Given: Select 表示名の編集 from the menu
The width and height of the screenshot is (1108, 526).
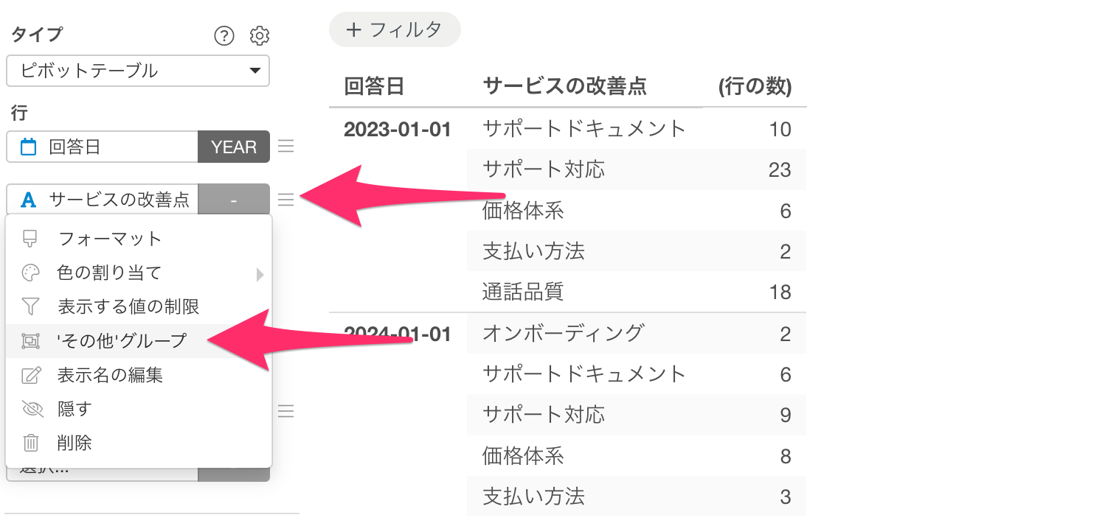Looking at the screenshot, I should pyautogui.click(x=110, y=375).
